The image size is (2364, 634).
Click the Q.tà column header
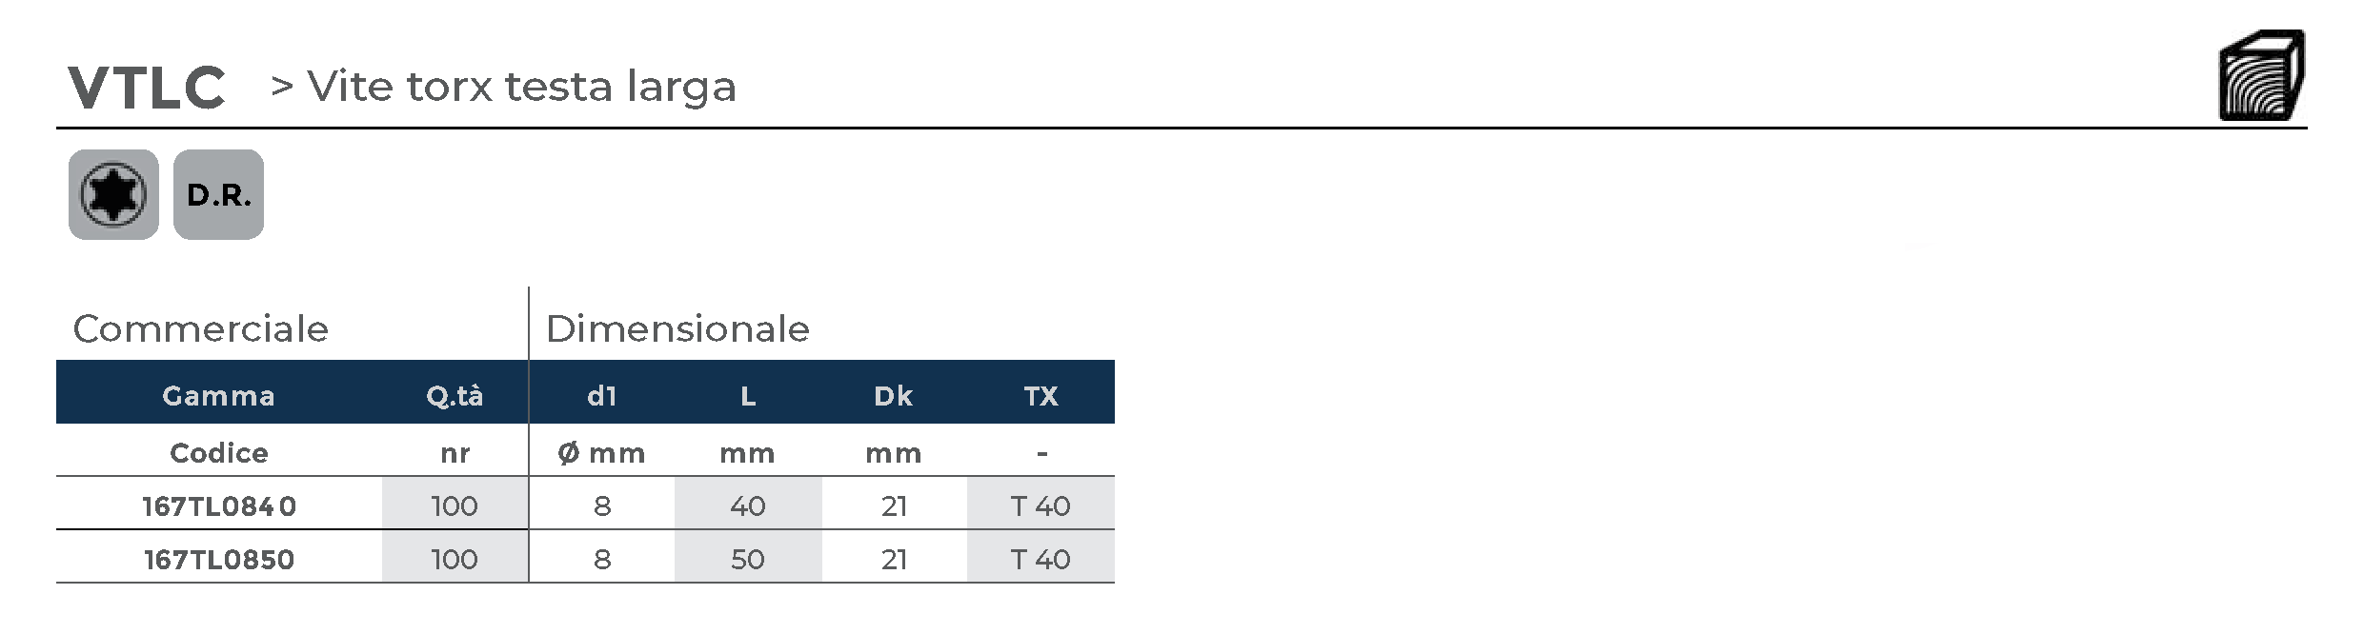(x=455, y=396)
